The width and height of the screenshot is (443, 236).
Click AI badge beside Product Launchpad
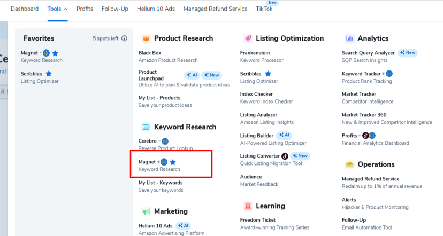(x=192, y=75)
